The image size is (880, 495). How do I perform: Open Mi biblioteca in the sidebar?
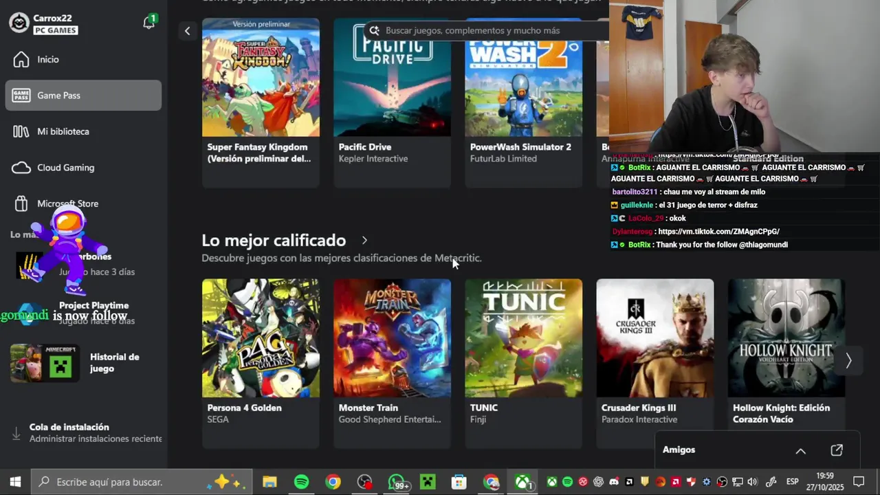point(83,131)
